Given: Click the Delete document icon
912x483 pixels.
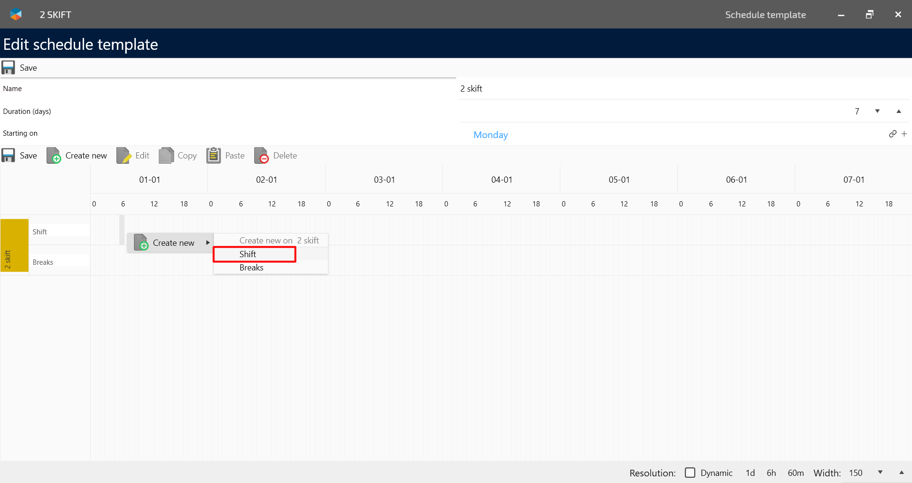Looking at the screenshot, I should (x=261, y=156).
